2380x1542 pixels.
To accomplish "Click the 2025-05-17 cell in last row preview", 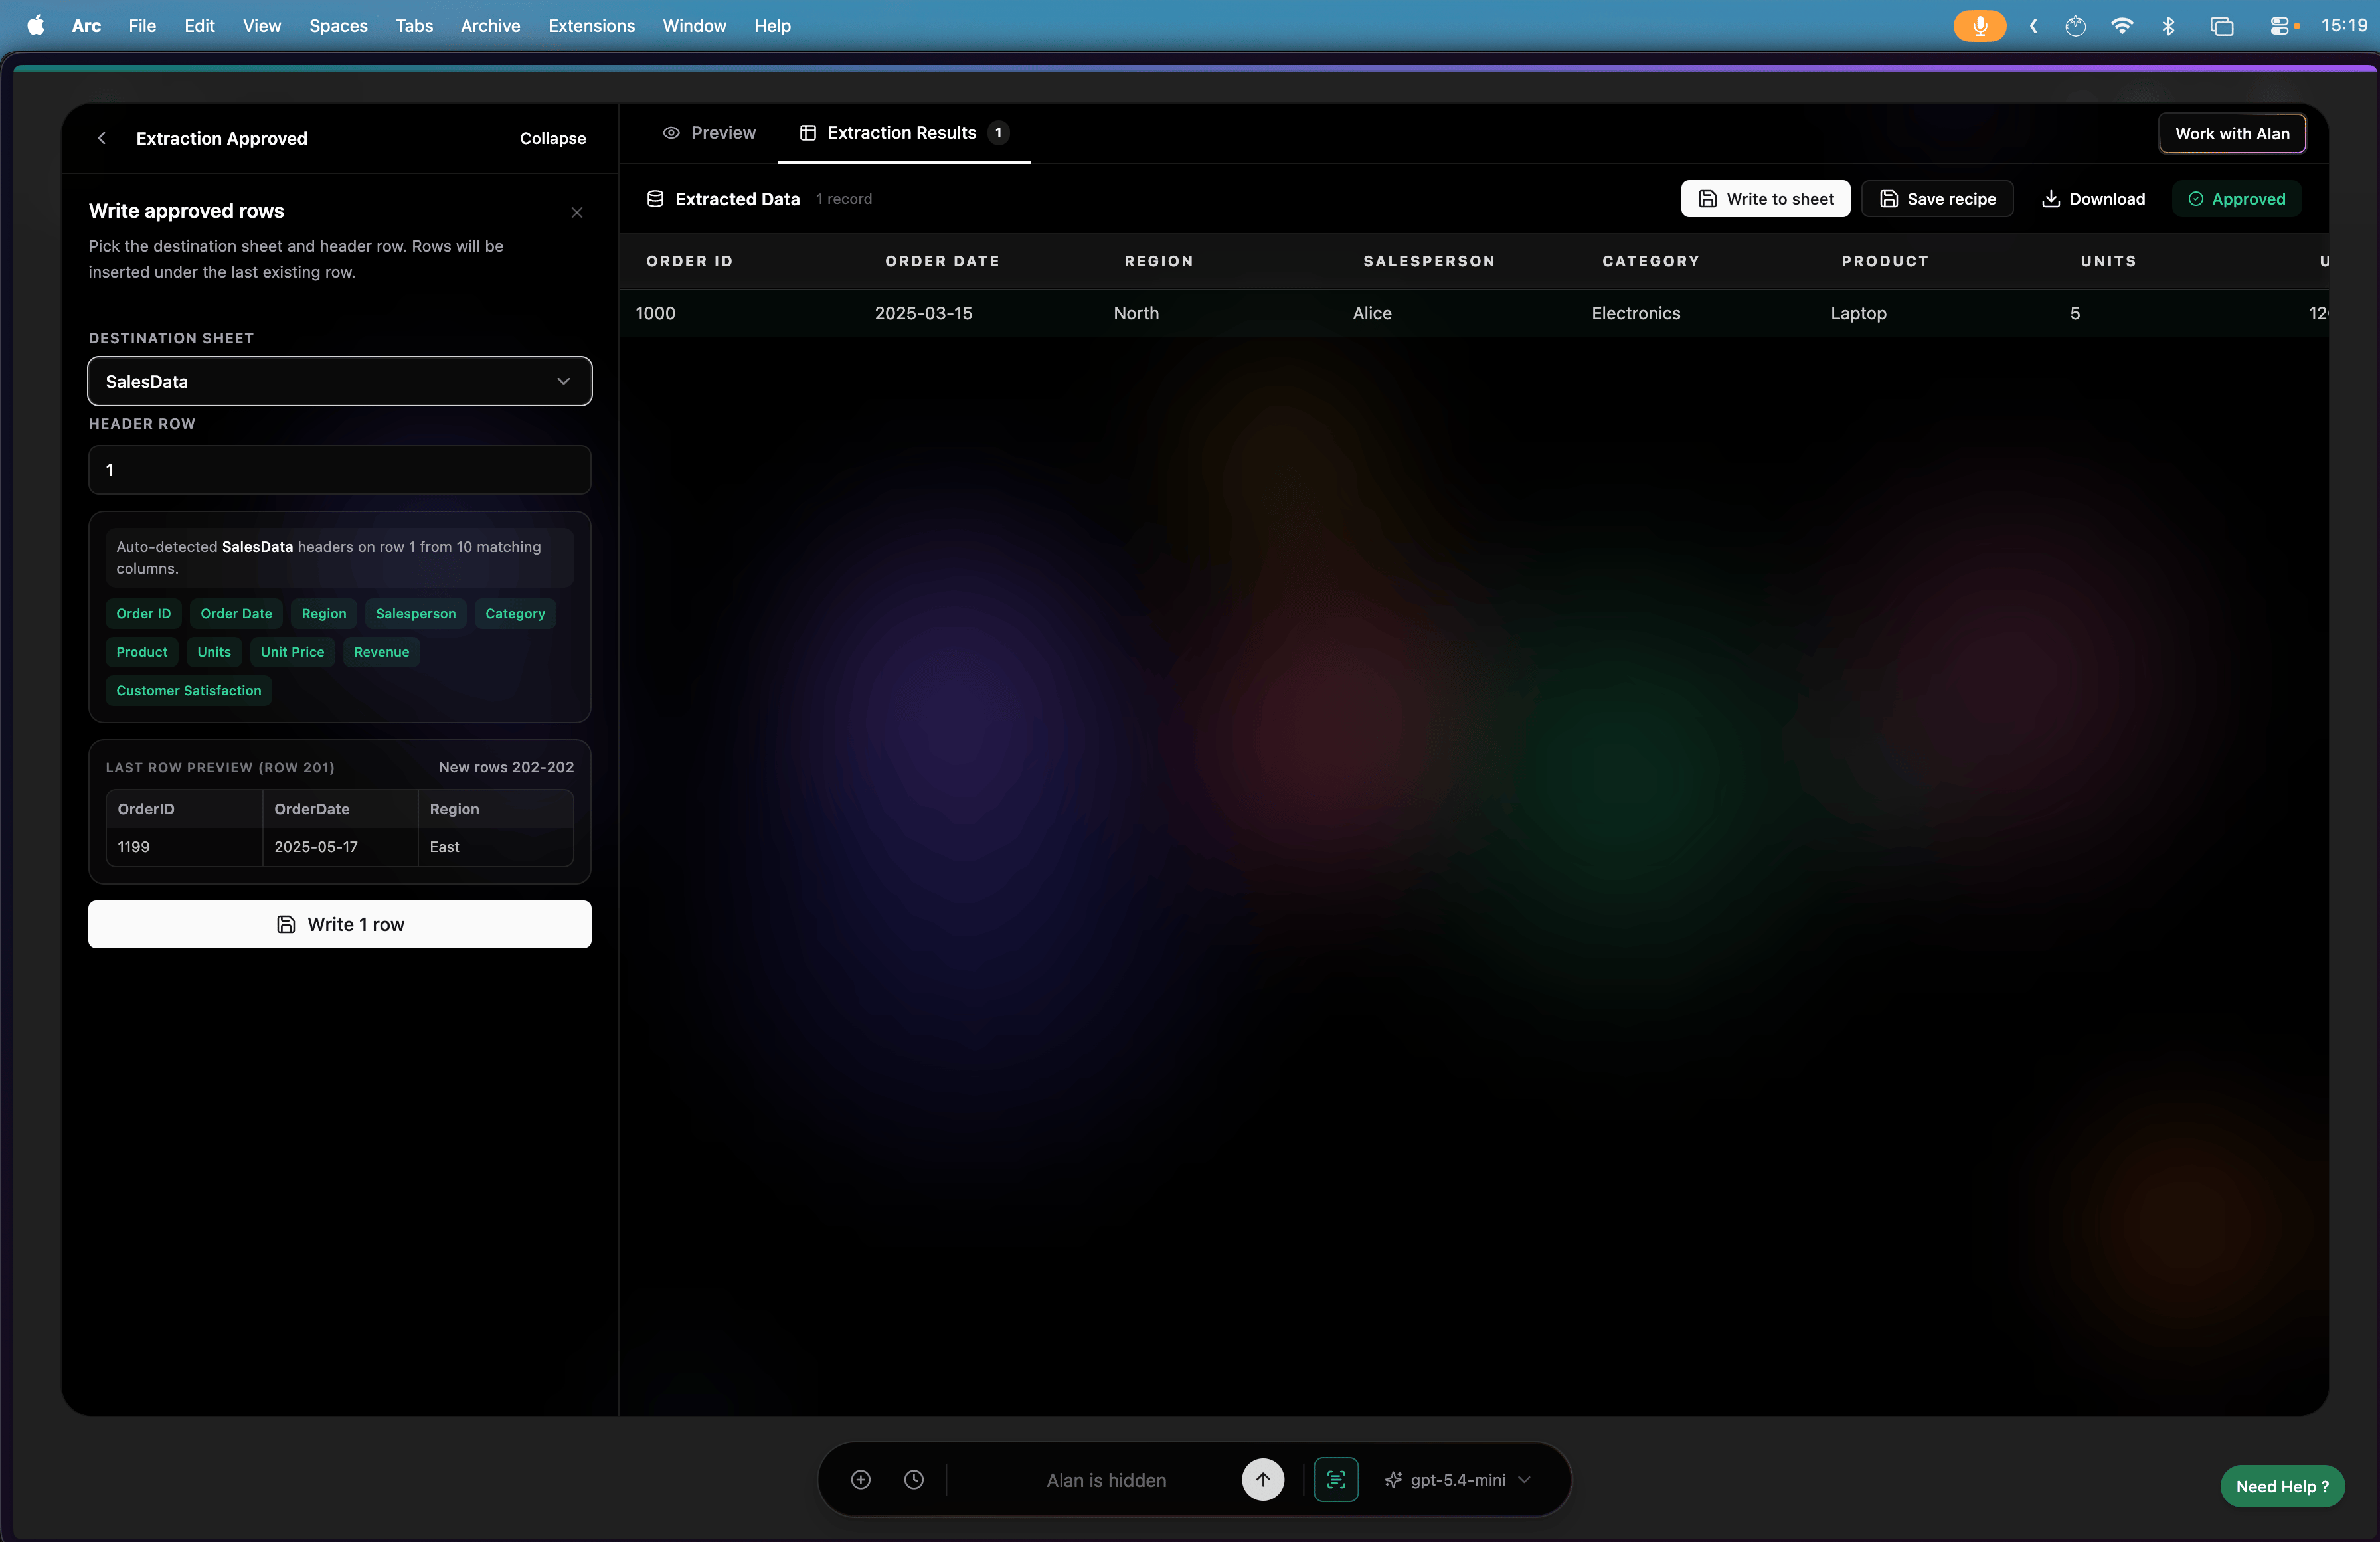I will [340, 847].
